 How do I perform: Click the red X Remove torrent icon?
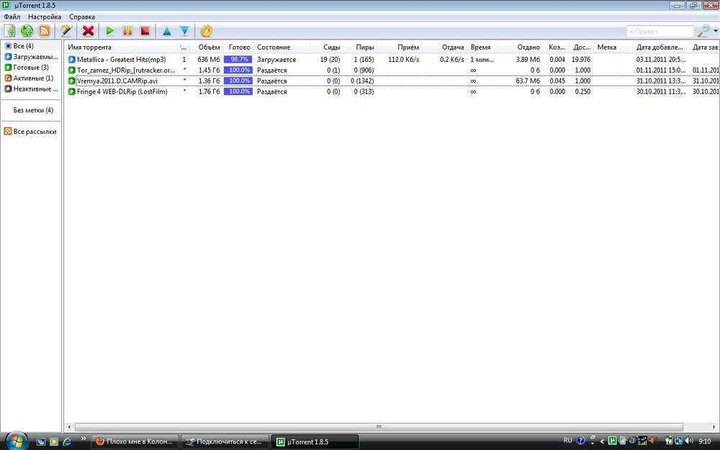pos(88,31)
